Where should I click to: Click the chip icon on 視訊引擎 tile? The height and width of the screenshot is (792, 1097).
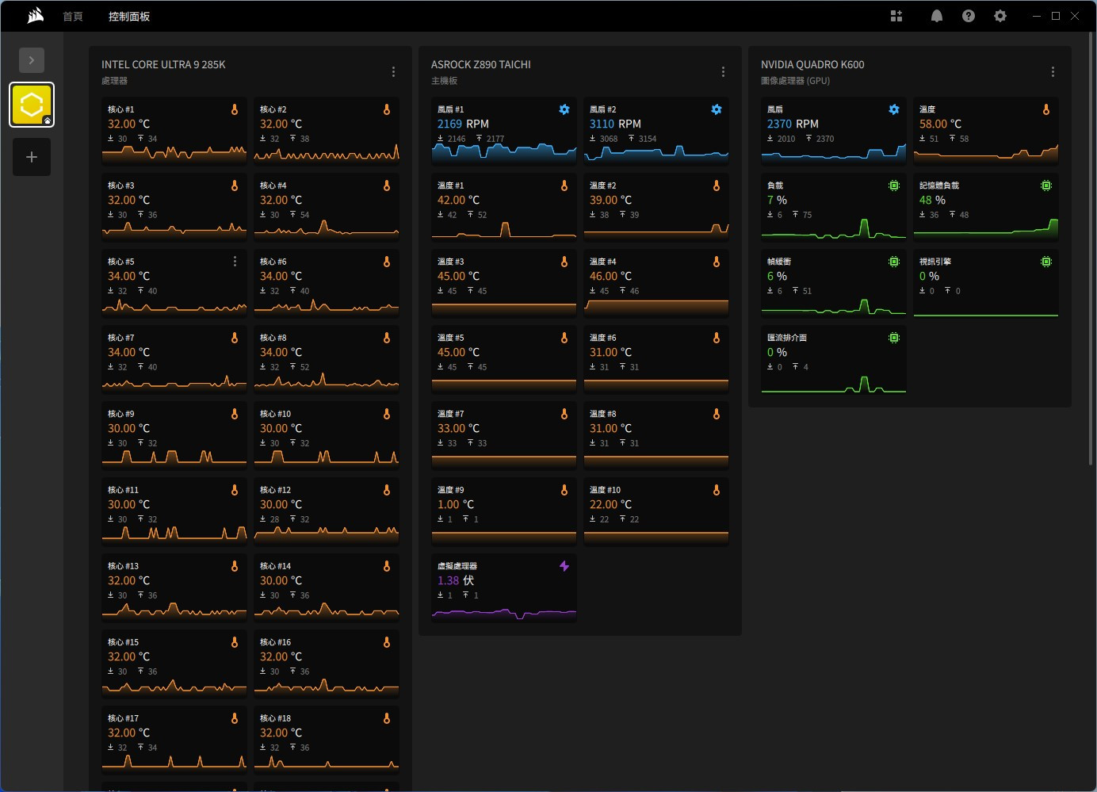click(1046, 262)
